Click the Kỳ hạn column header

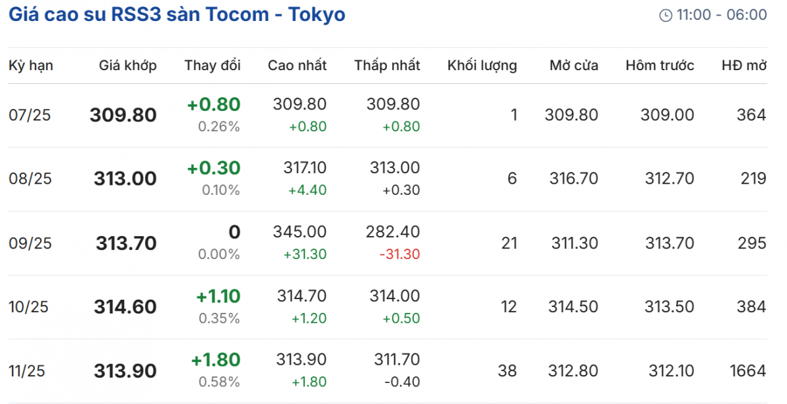pyautogui.click(x=31, y=66)
